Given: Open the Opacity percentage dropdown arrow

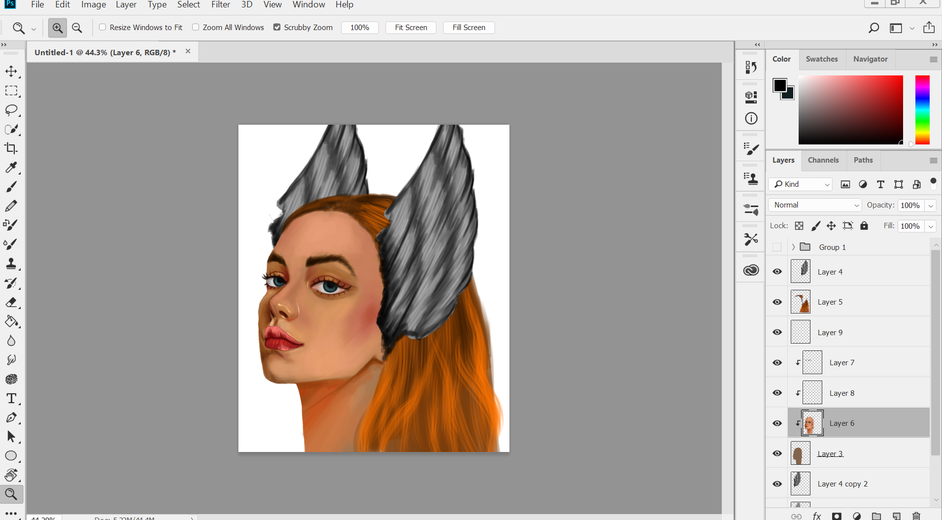Looking at the screenshot, I should coord(931,206).
